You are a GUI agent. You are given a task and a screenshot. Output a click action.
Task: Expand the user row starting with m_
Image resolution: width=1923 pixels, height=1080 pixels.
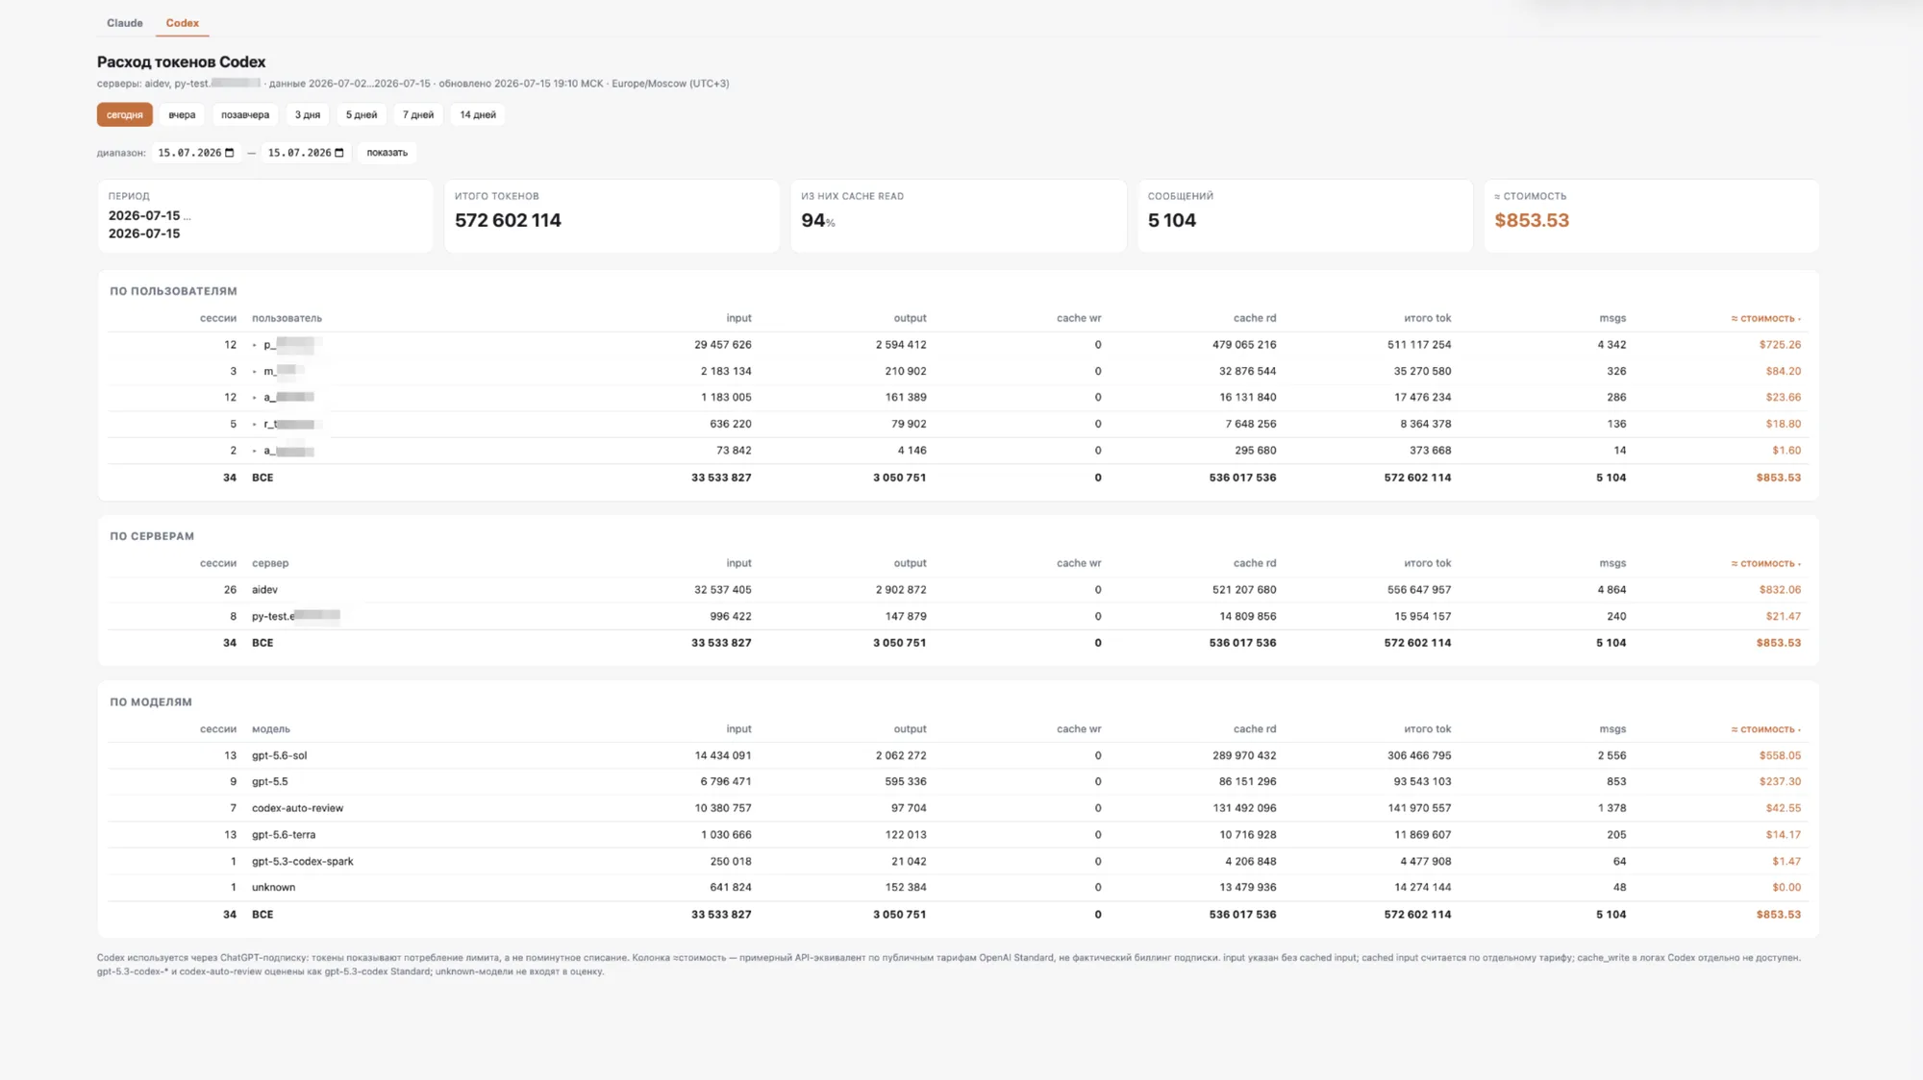tap(255, 371)
